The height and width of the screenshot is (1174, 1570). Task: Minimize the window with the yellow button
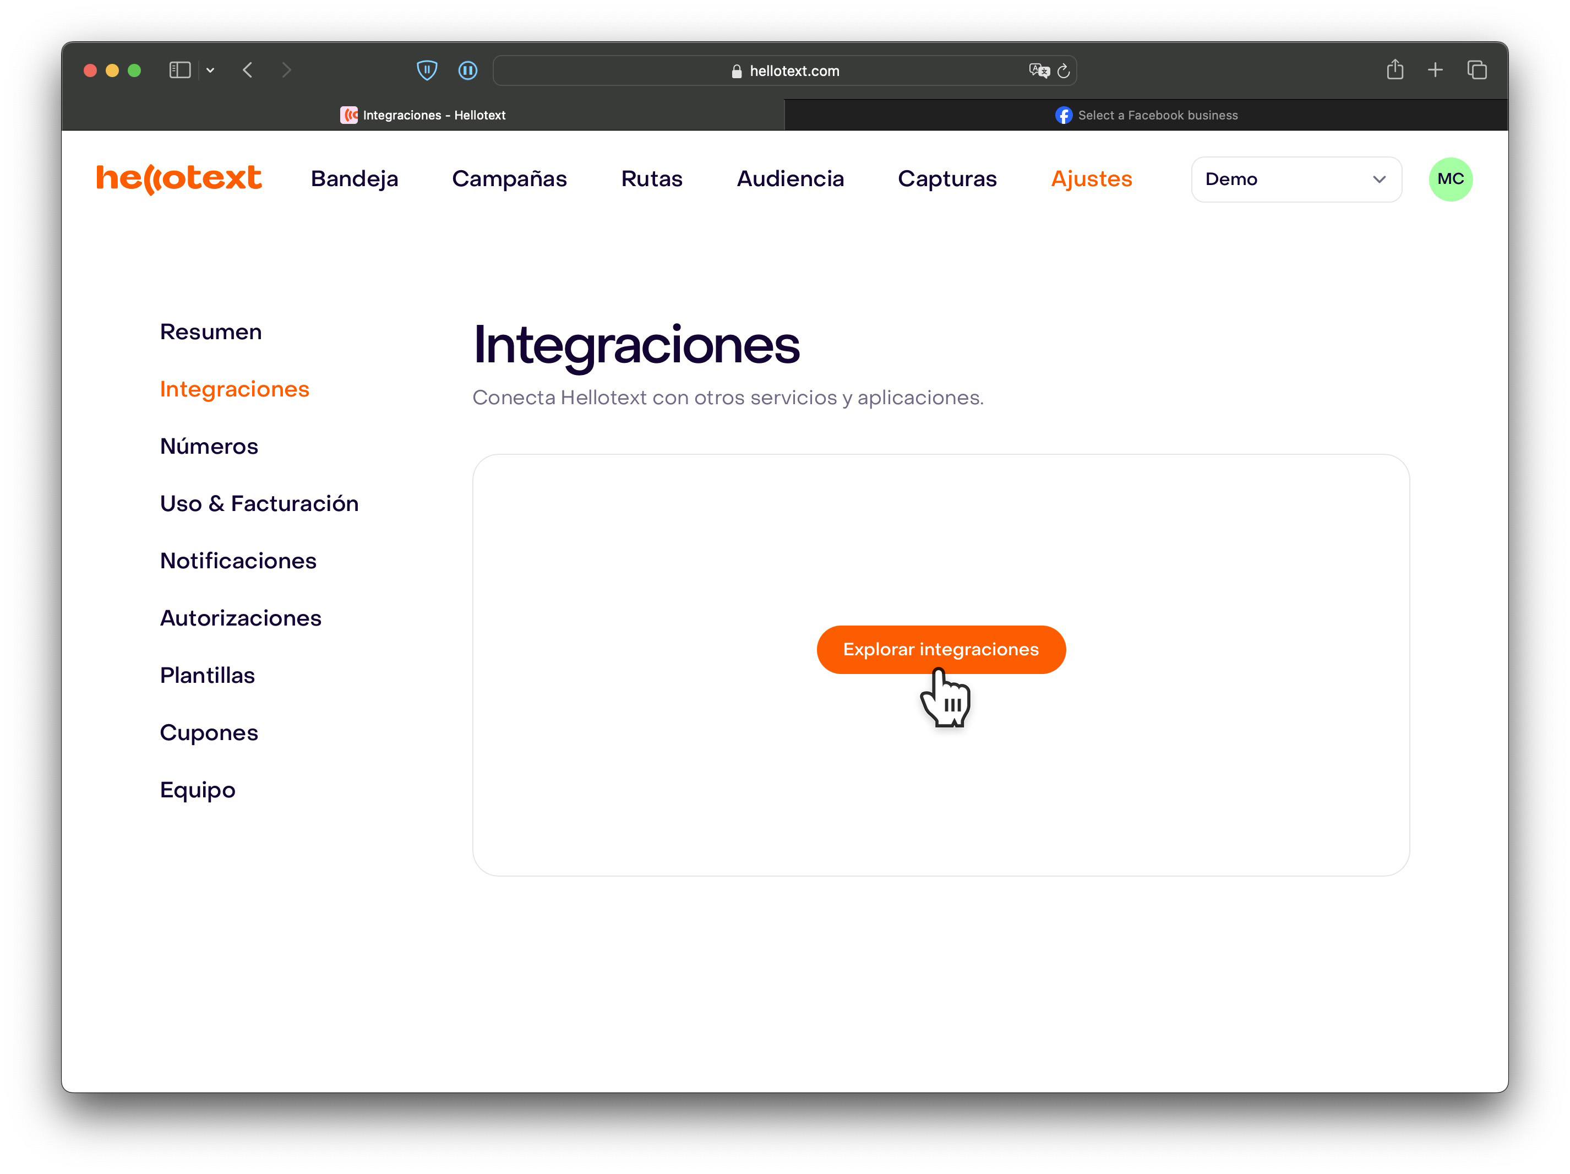pos(112,70)
